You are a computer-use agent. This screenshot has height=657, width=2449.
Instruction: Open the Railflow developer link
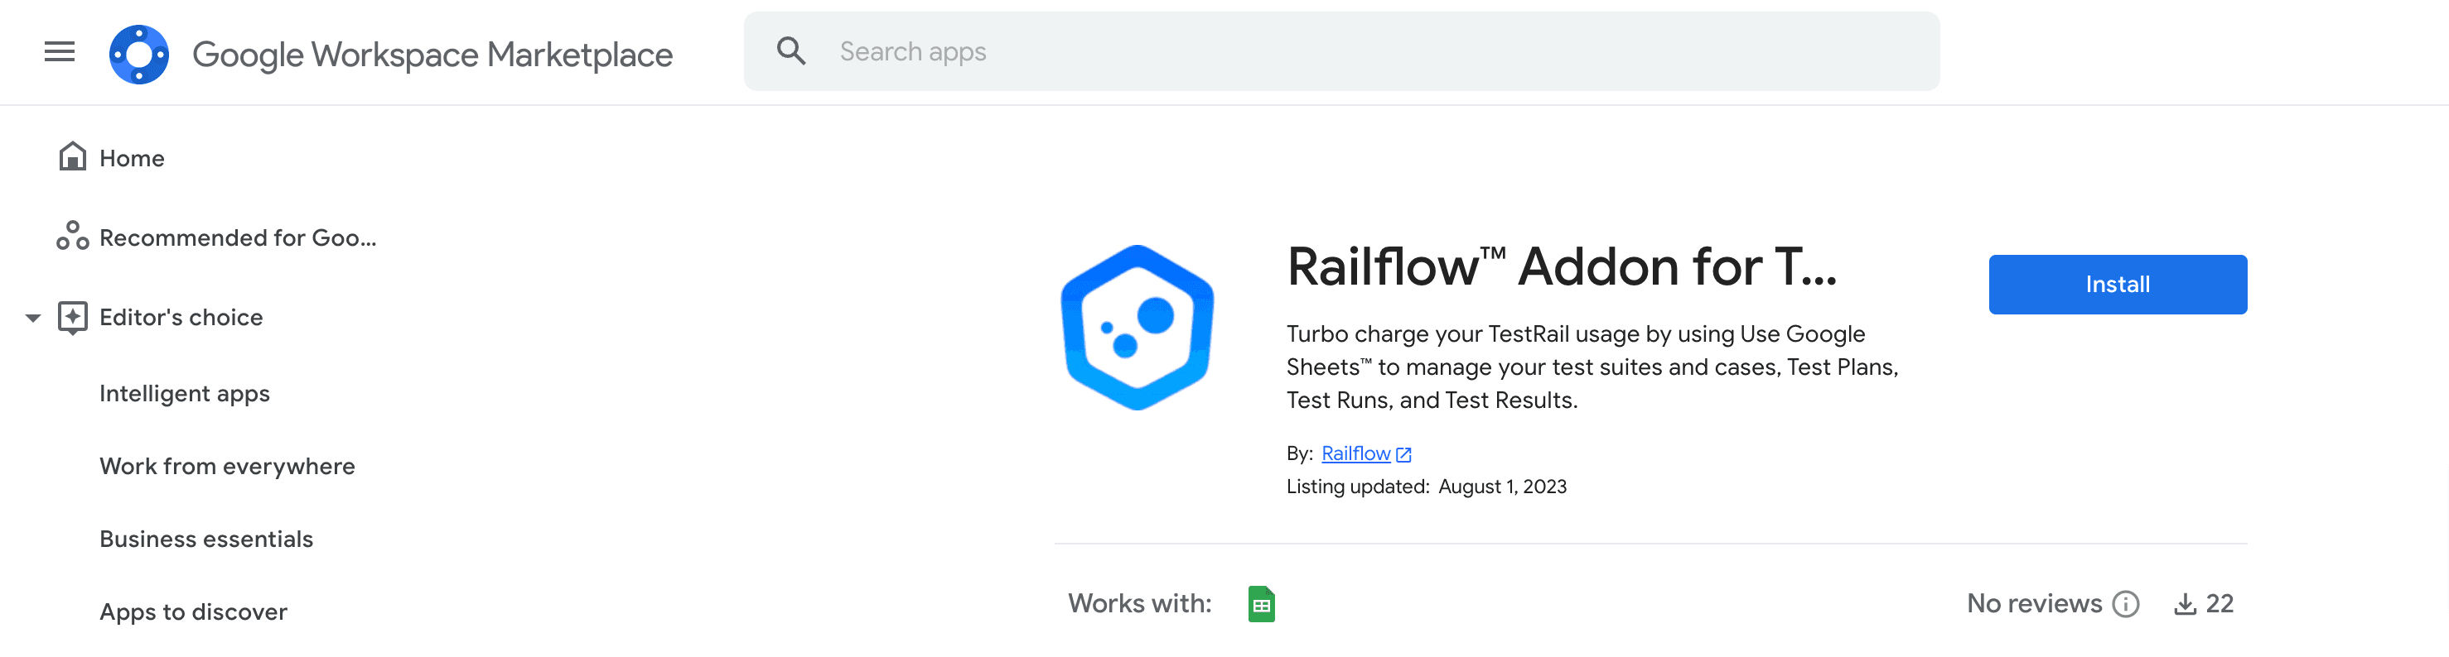(1355, 453)
